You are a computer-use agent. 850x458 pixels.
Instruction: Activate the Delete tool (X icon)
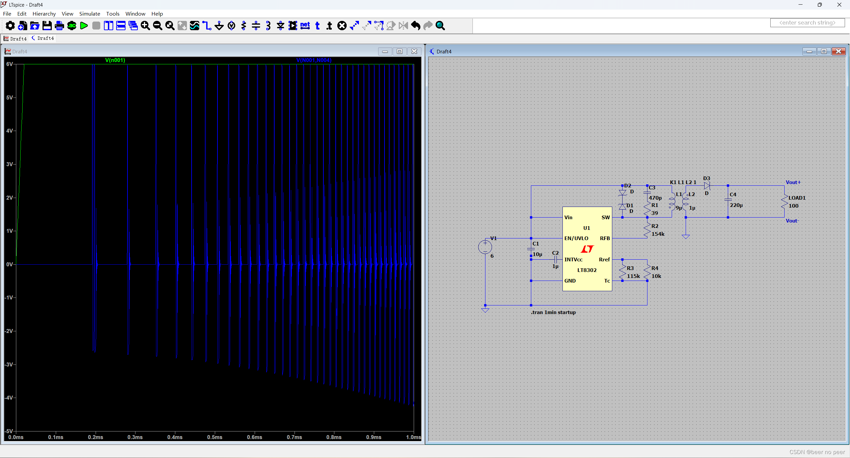click(x=342, y=26)
